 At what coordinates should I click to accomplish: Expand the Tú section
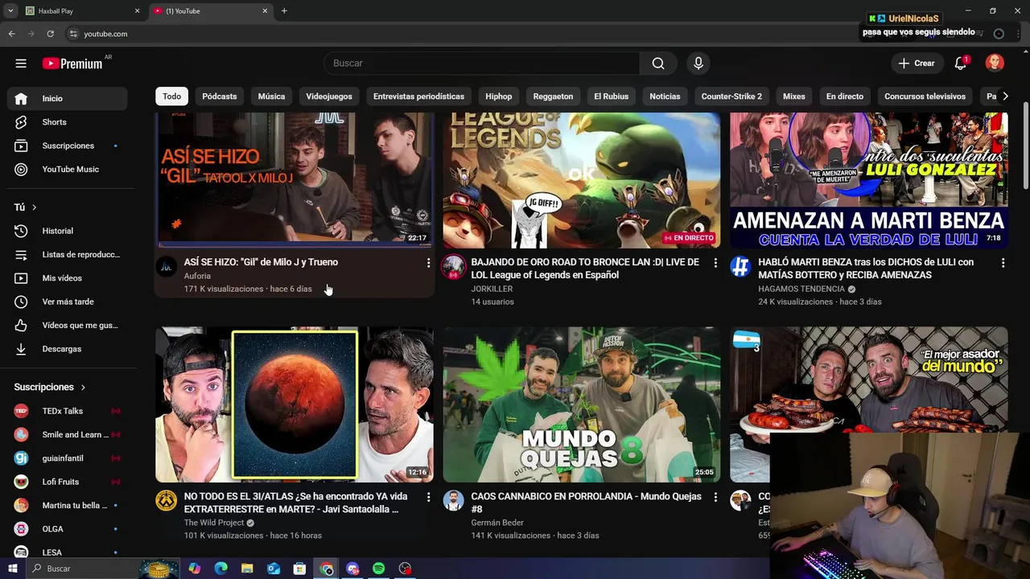pos(26,207)
